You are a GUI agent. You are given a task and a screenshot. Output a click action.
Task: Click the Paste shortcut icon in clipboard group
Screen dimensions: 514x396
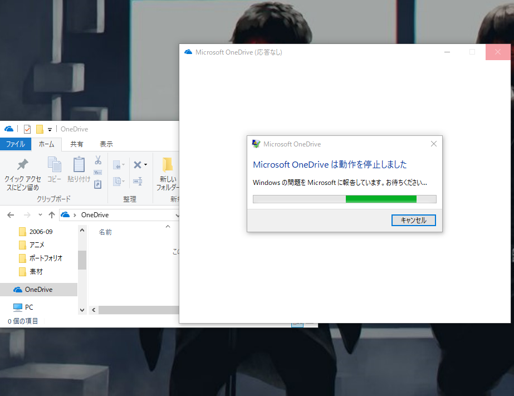[97, 184]
